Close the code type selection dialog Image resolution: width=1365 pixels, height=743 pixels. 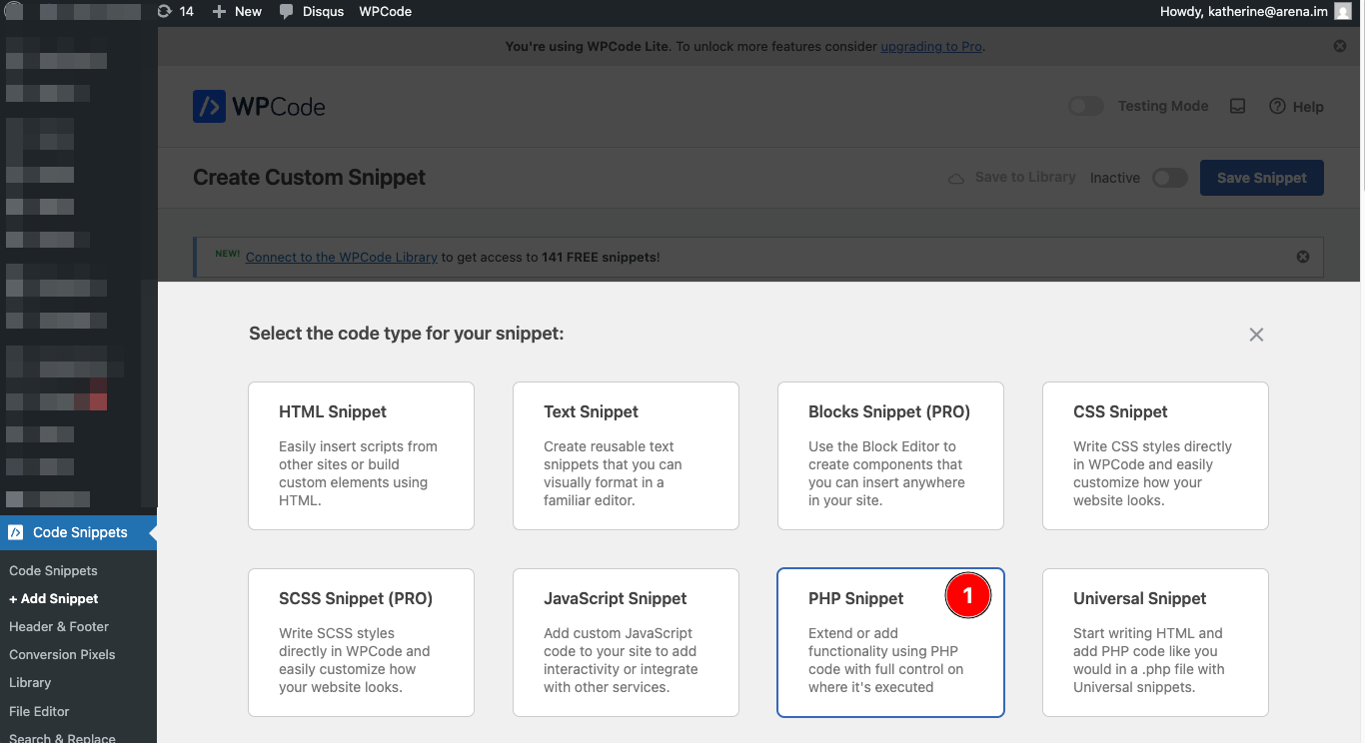point(1256,335)
